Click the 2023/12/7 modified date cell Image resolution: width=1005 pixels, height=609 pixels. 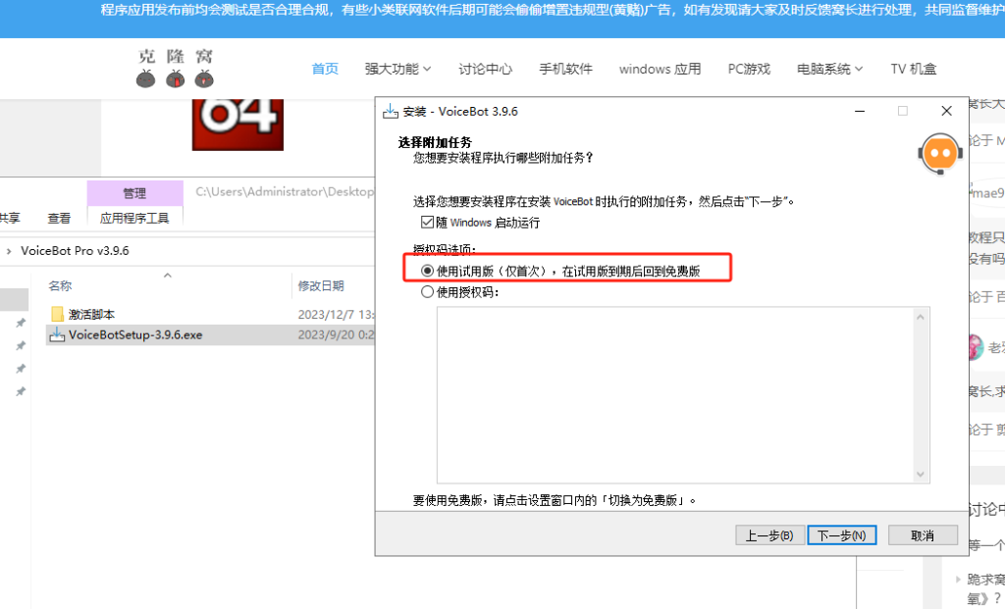click(x=336, y=314)
